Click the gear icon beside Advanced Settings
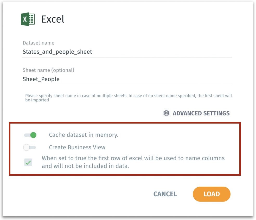 [166, 113]
